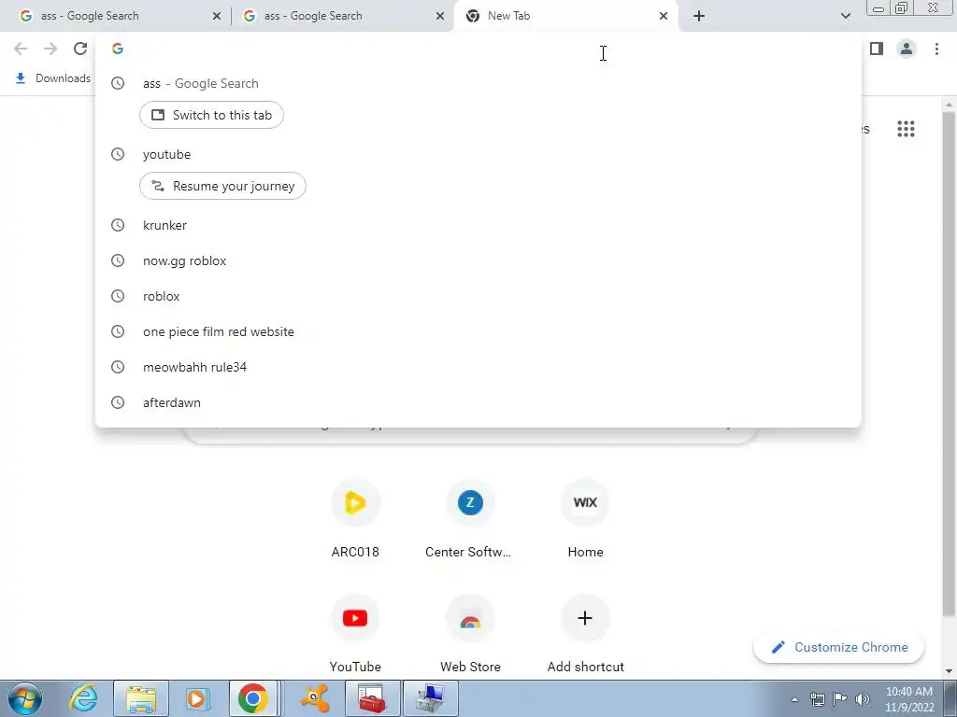This screenshot has width=957, height=717.
Task: Click the taskbar clock
Action: click(908, 699)
